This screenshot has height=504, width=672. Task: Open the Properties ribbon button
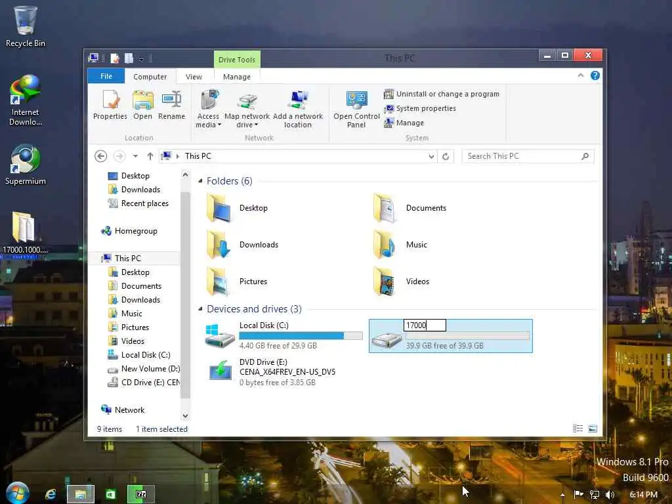tap(110, 105)
